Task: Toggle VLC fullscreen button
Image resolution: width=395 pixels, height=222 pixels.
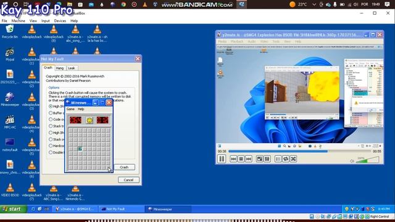Action: [259, 159]
